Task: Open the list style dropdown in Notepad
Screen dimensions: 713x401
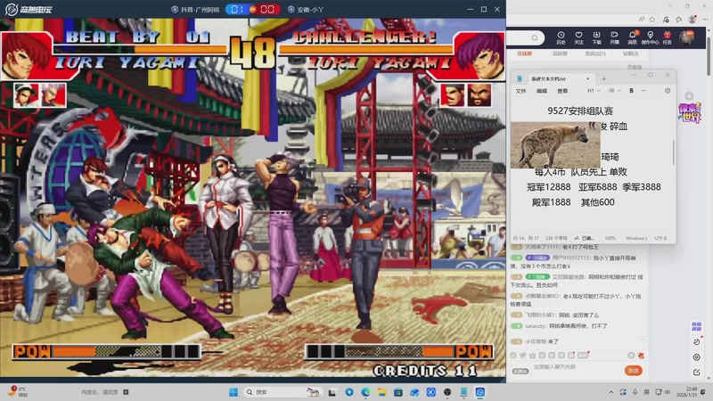Action: tap(614, 91)
